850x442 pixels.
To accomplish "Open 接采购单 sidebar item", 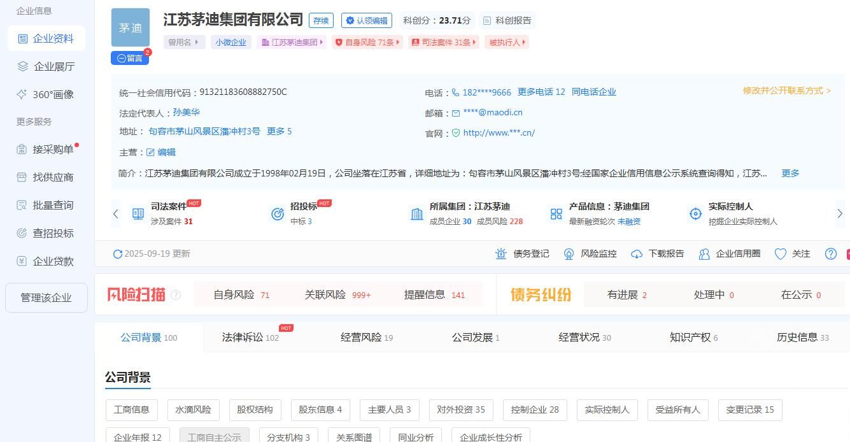I will tap(46, 149).
